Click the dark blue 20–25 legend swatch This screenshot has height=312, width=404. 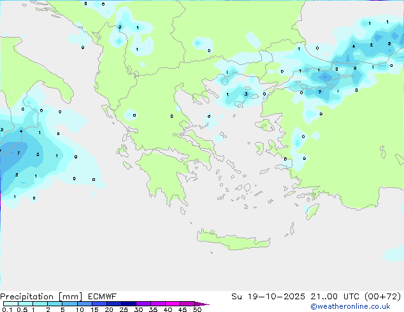pos(115,304)
